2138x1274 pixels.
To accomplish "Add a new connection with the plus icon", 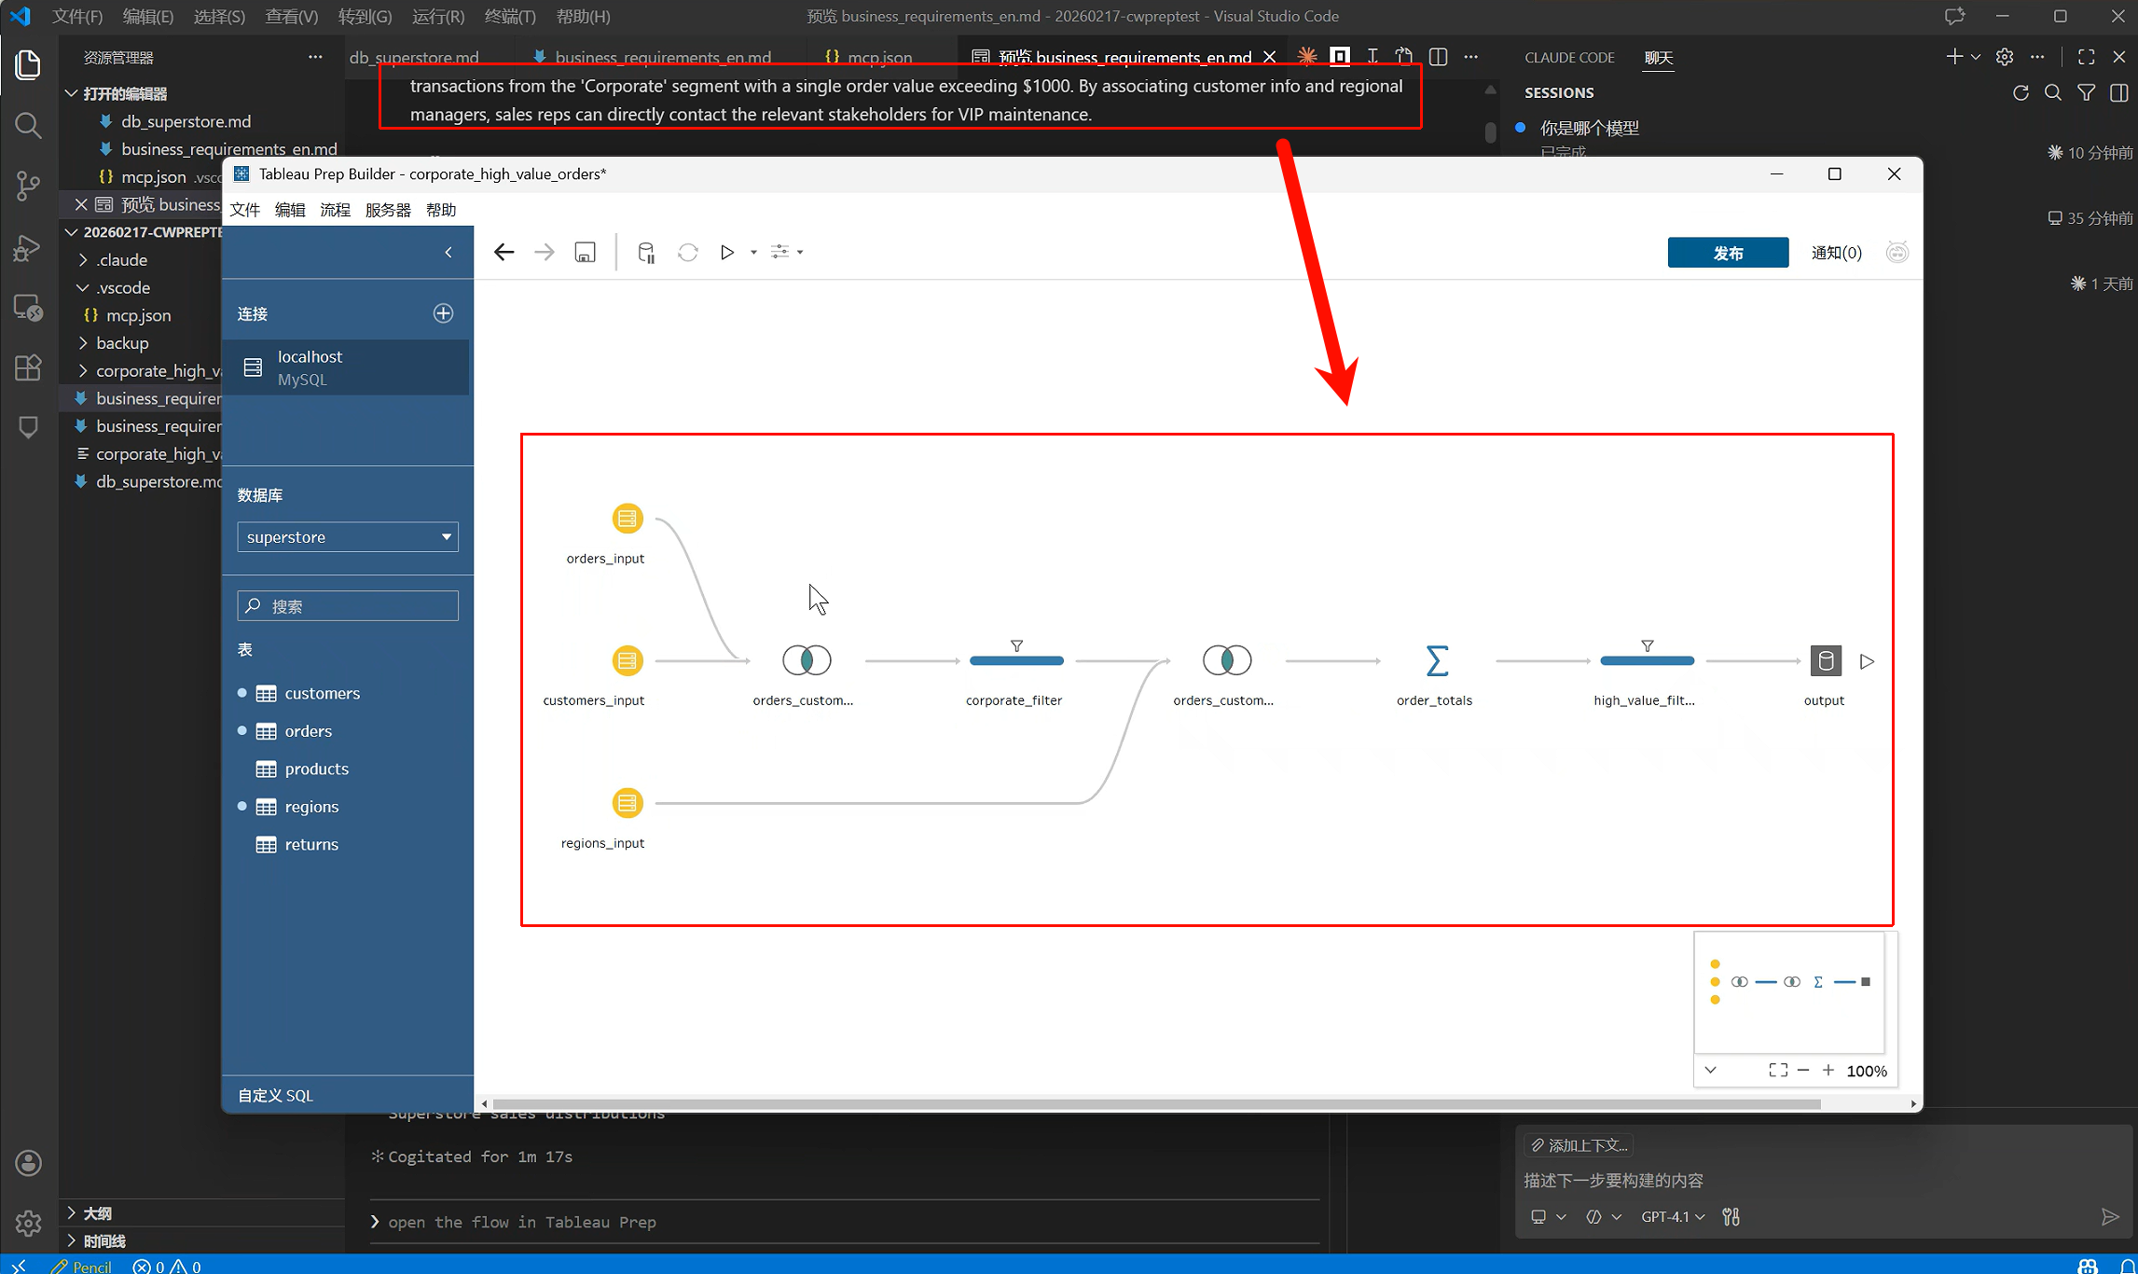I will (443, 313).
